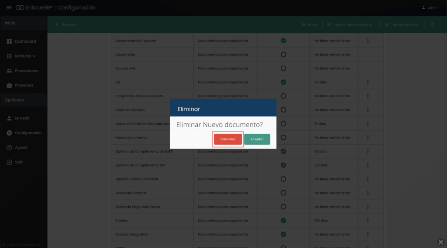Click the fullscreen icon at bottom right
The width and height of the screenshot is (447, 248).
pos(440,242)
